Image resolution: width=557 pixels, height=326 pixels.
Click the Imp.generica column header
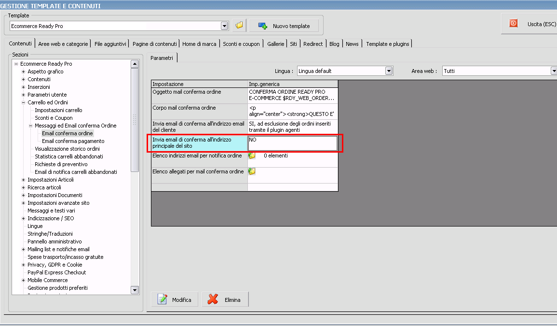[293, 84]
